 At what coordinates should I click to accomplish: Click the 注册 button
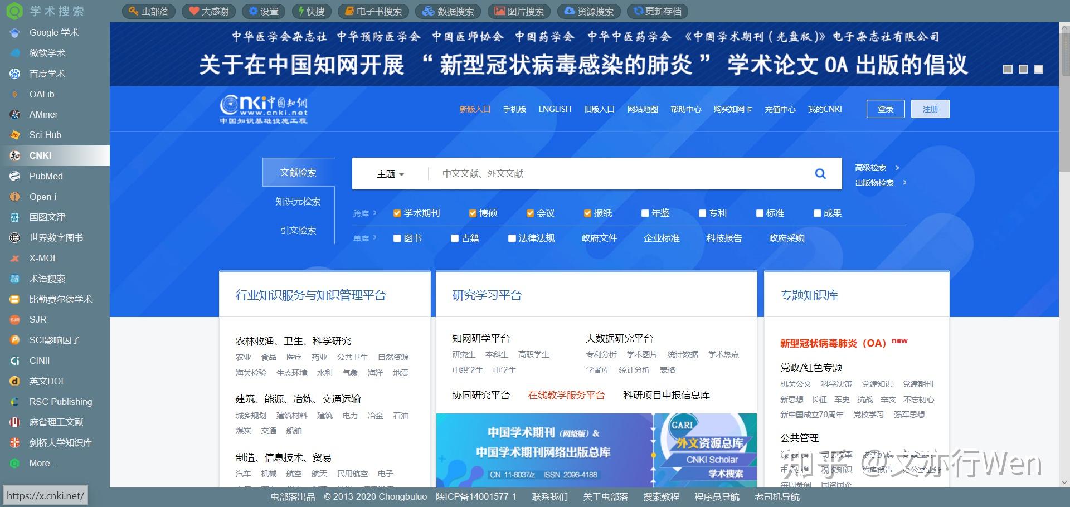[x=930, y=109]
